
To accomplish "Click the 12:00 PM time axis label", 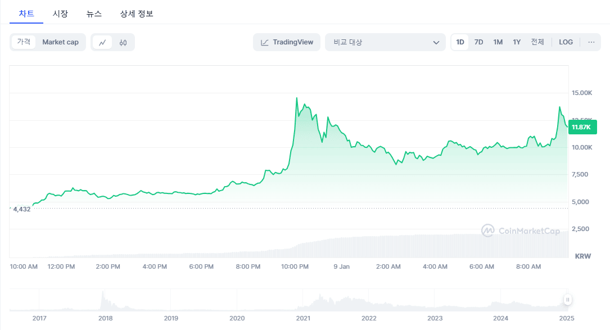I will [x=61, y=266].
